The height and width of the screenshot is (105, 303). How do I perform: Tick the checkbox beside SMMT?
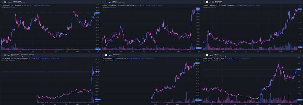pyautogui.click(x=204, y=2)
